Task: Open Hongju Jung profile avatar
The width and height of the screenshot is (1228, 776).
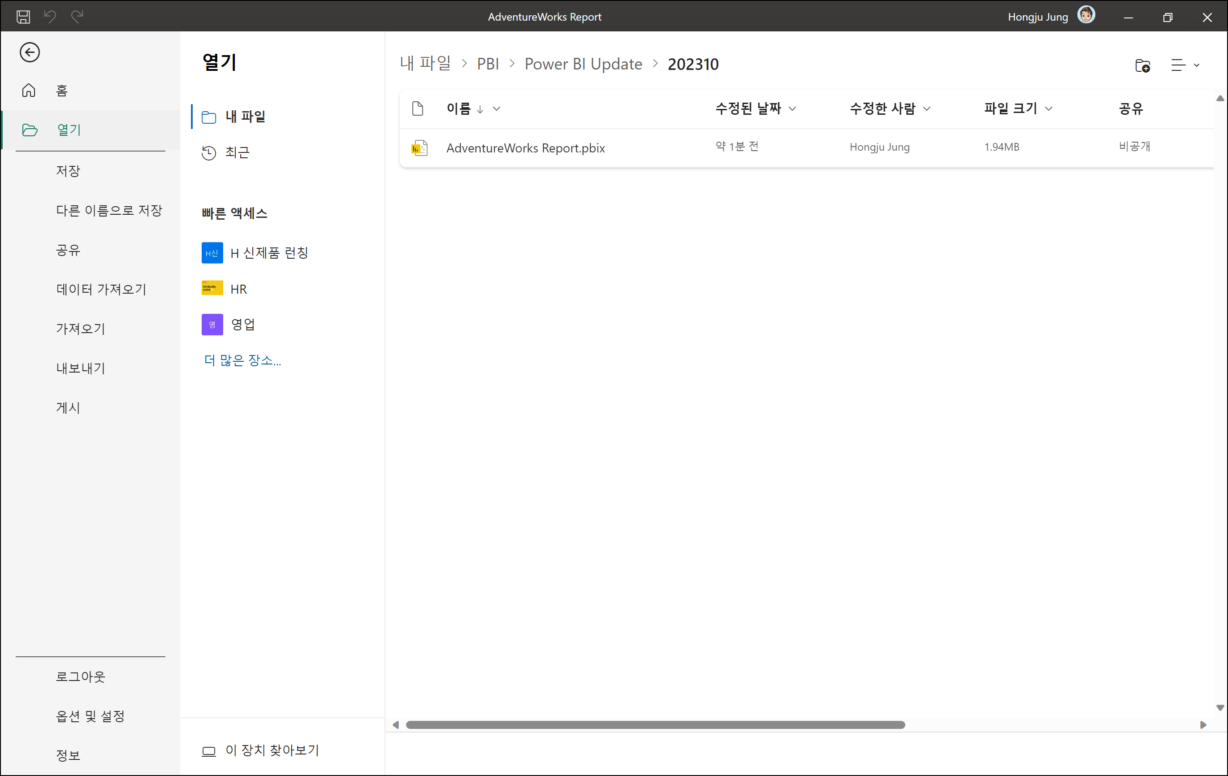Action: [x=1086, y=15]
